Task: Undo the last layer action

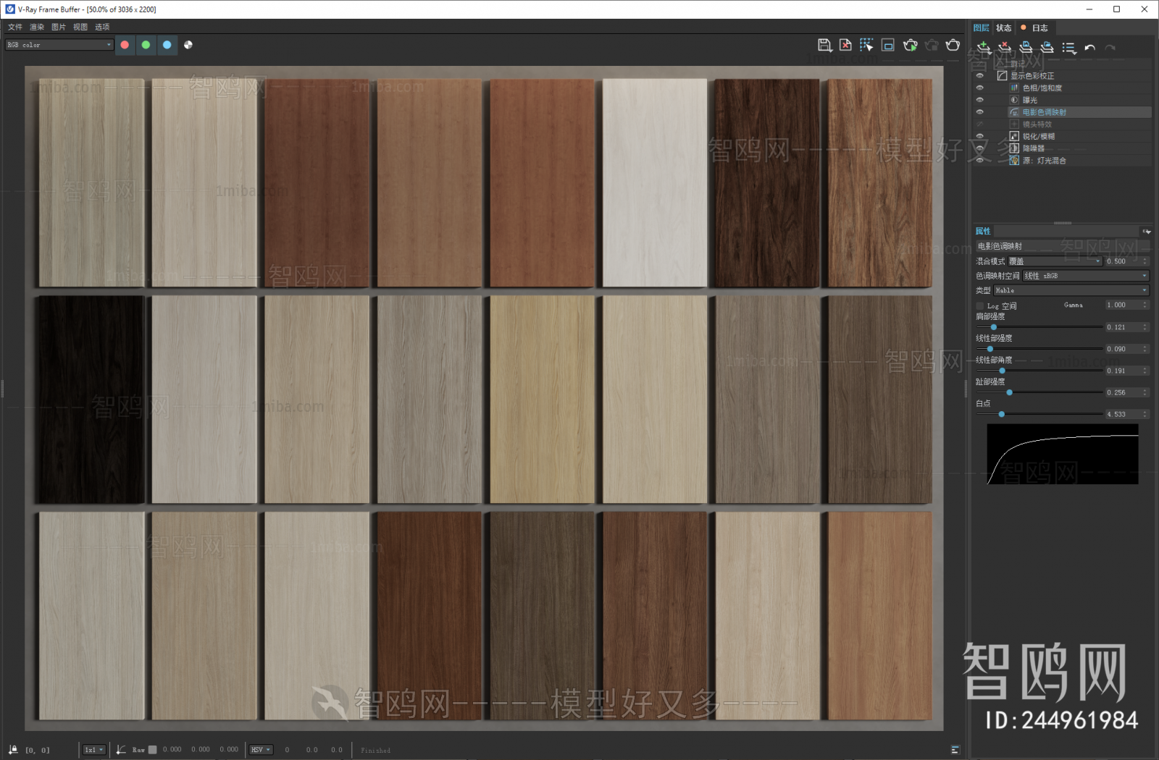Action: pos(1089,48)
